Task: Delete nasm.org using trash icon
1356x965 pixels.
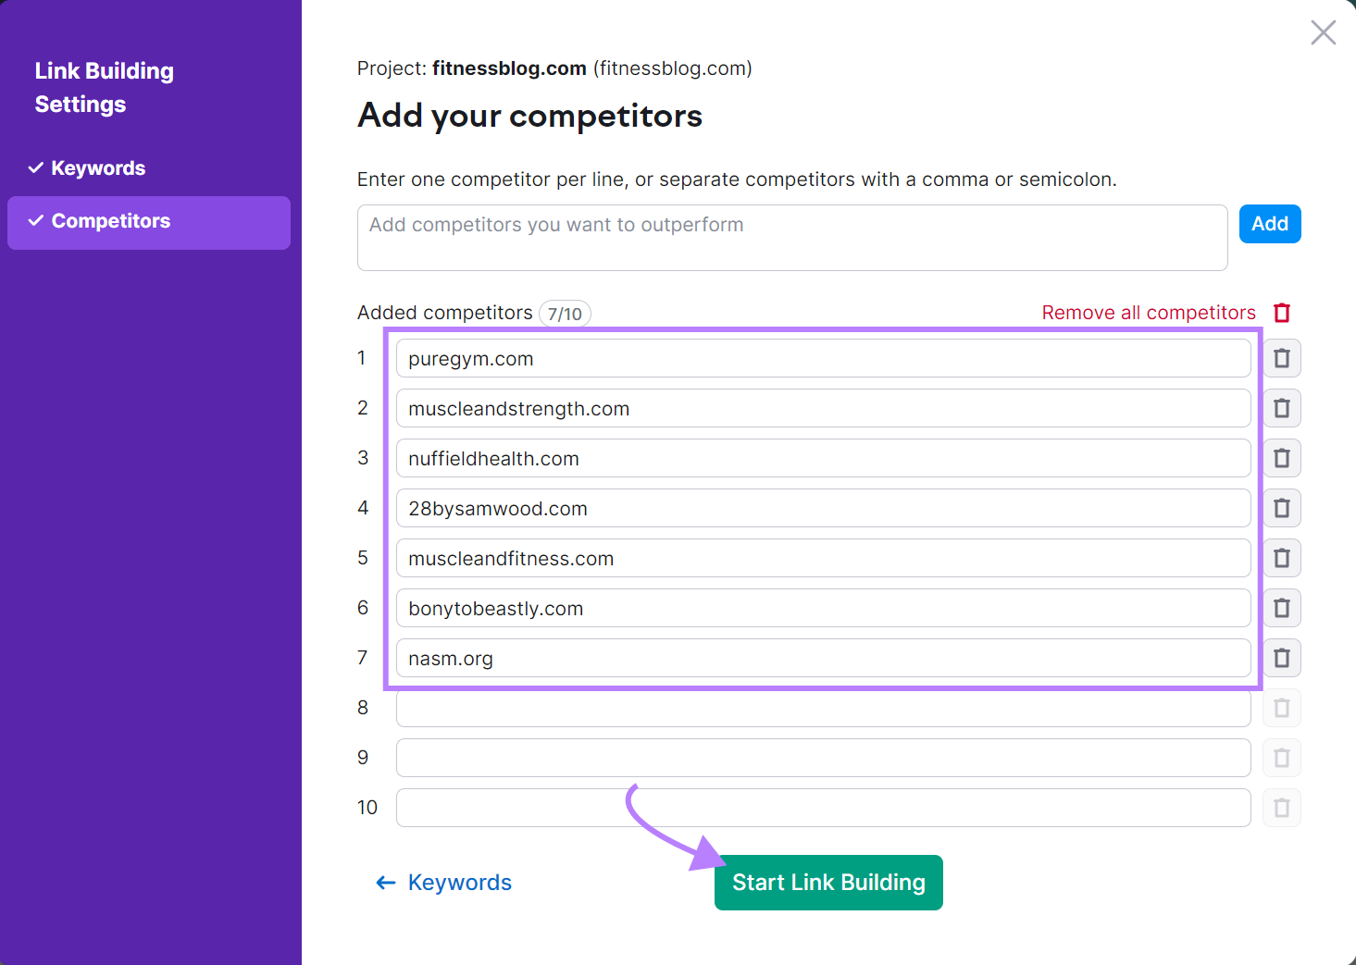Action: coord(1282,658)
